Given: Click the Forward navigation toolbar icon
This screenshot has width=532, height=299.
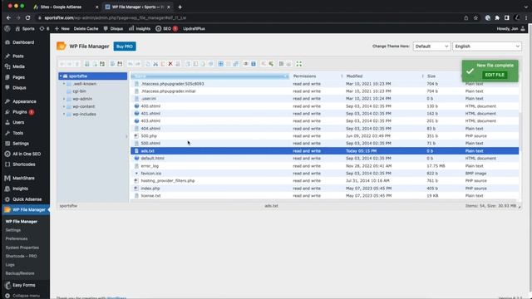Looking at the screenshot, I should 70,64.
